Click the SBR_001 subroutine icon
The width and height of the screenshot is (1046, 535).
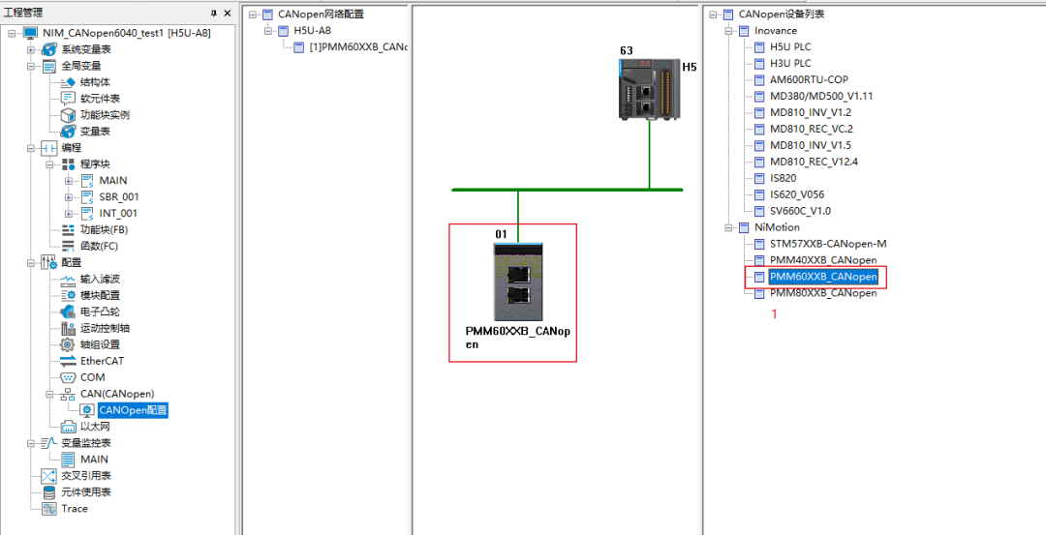click(x=87, y=196)
